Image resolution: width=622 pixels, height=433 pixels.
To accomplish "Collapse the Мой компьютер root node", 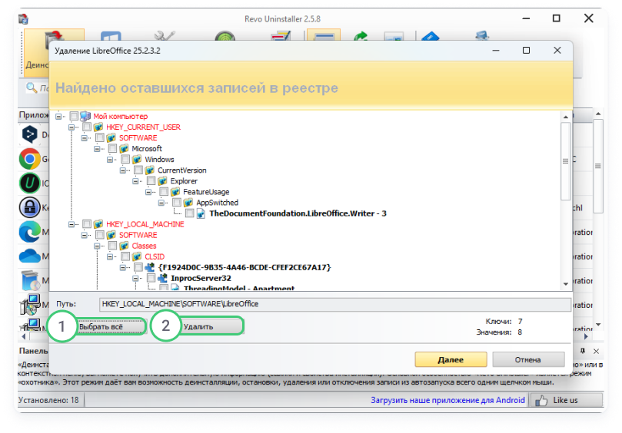I will [58, 117].
